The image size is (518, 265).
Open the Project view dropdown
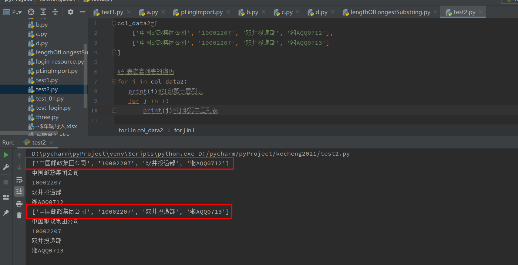pyautogui.click(x=12, y=12)
